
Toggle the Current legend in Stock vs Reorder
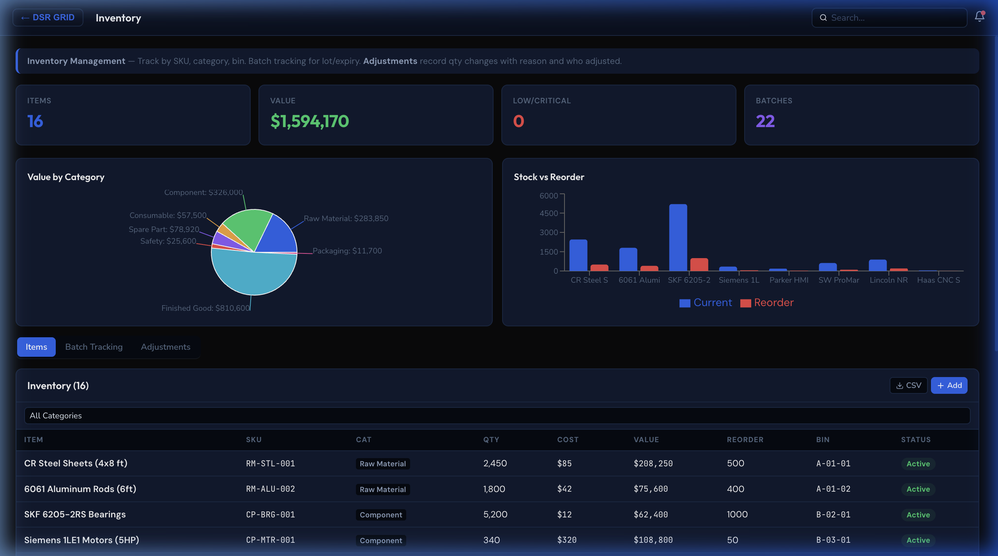[x=706, y=303]
